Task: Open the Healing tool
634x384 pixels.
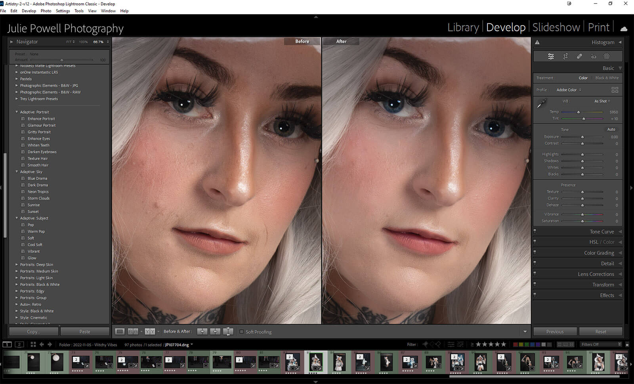Action: click(579, 56)
